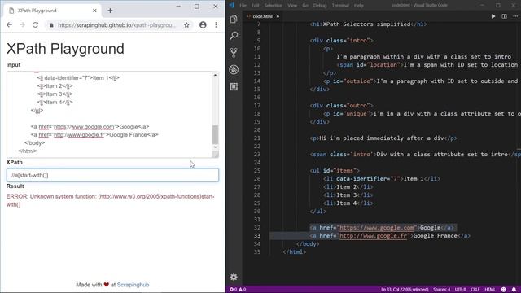The image size is (521, 293).
Task: Click the feedback smiley in status bar
Action: coord(504,290)
